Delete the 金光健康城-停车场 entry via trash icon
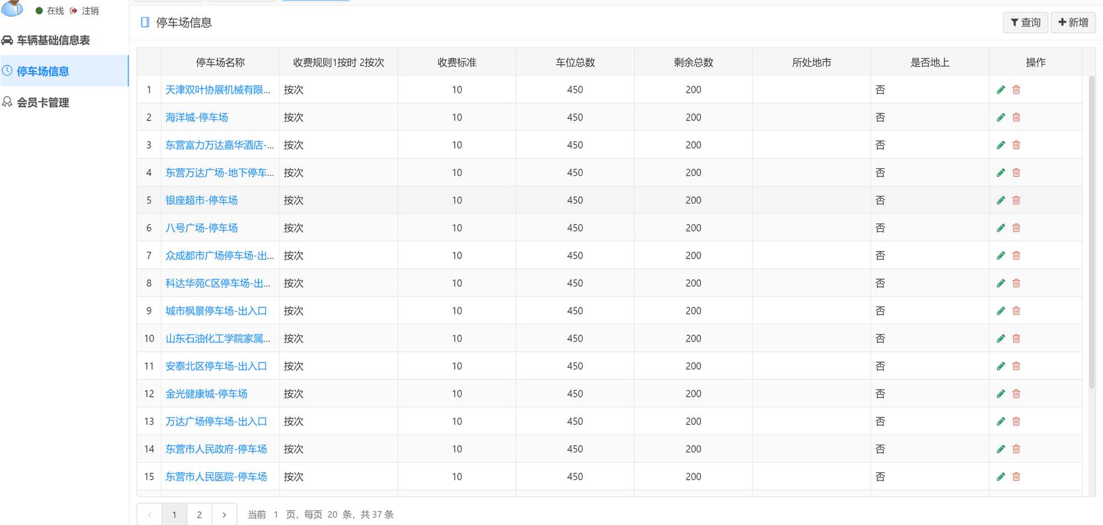Image resolution: width=1103 pixels, height=525 pixels. 1016,394
